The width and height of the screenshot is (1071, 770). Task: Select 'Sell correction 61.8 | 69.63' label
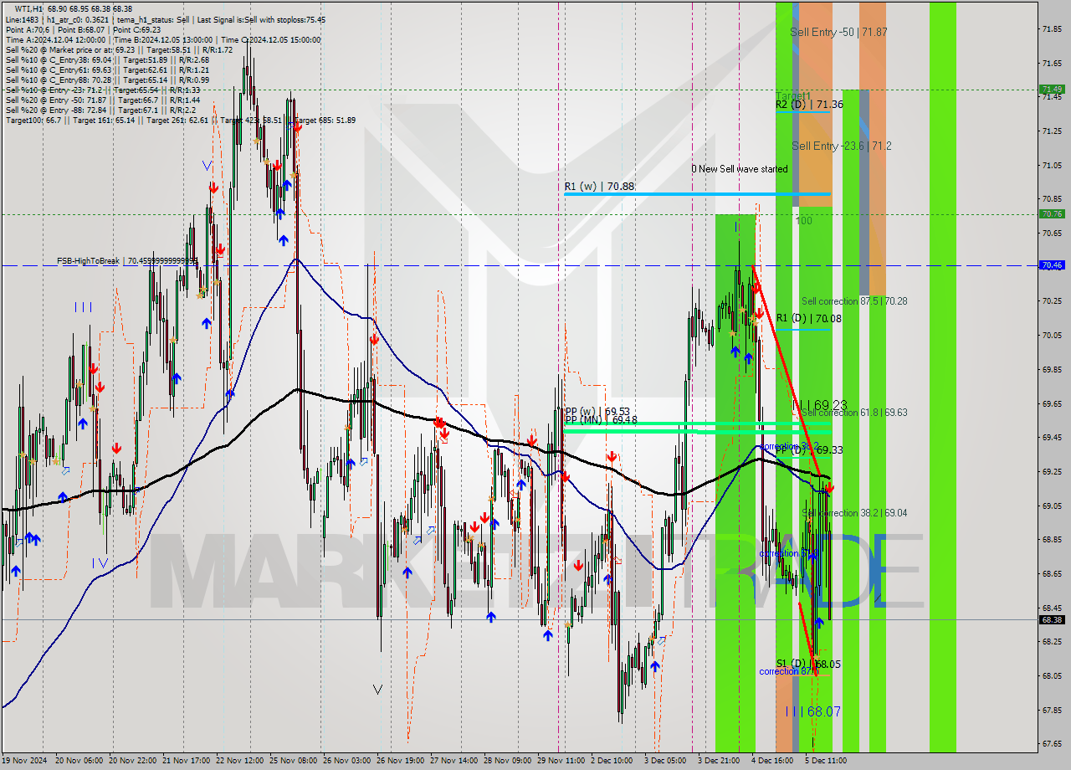tap(854, 413)
